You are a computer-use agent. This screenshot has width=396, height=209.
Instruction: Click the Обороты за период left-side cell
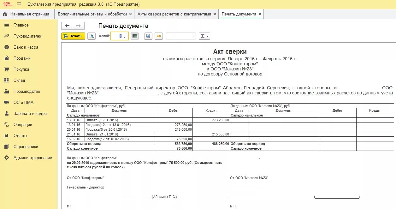coord(110,144)
